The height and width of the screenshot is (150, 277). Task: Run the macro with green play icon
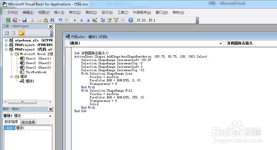point(75,20)
